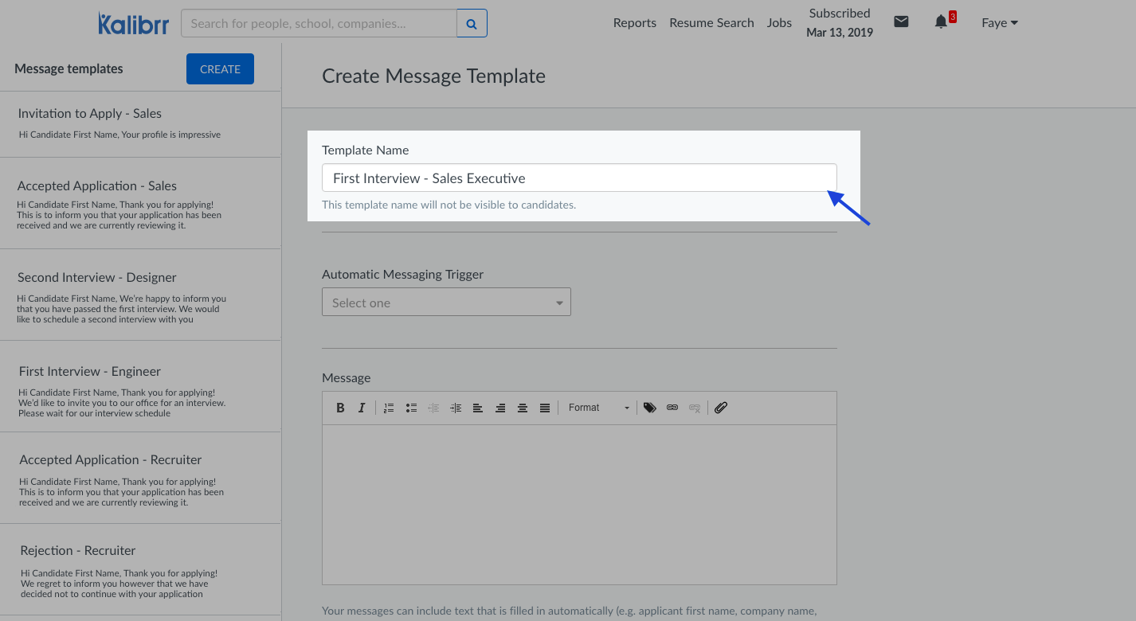Select the First Interview - Engineer template
Viewport: 1136px width, 621px height.
coord(140,386)
